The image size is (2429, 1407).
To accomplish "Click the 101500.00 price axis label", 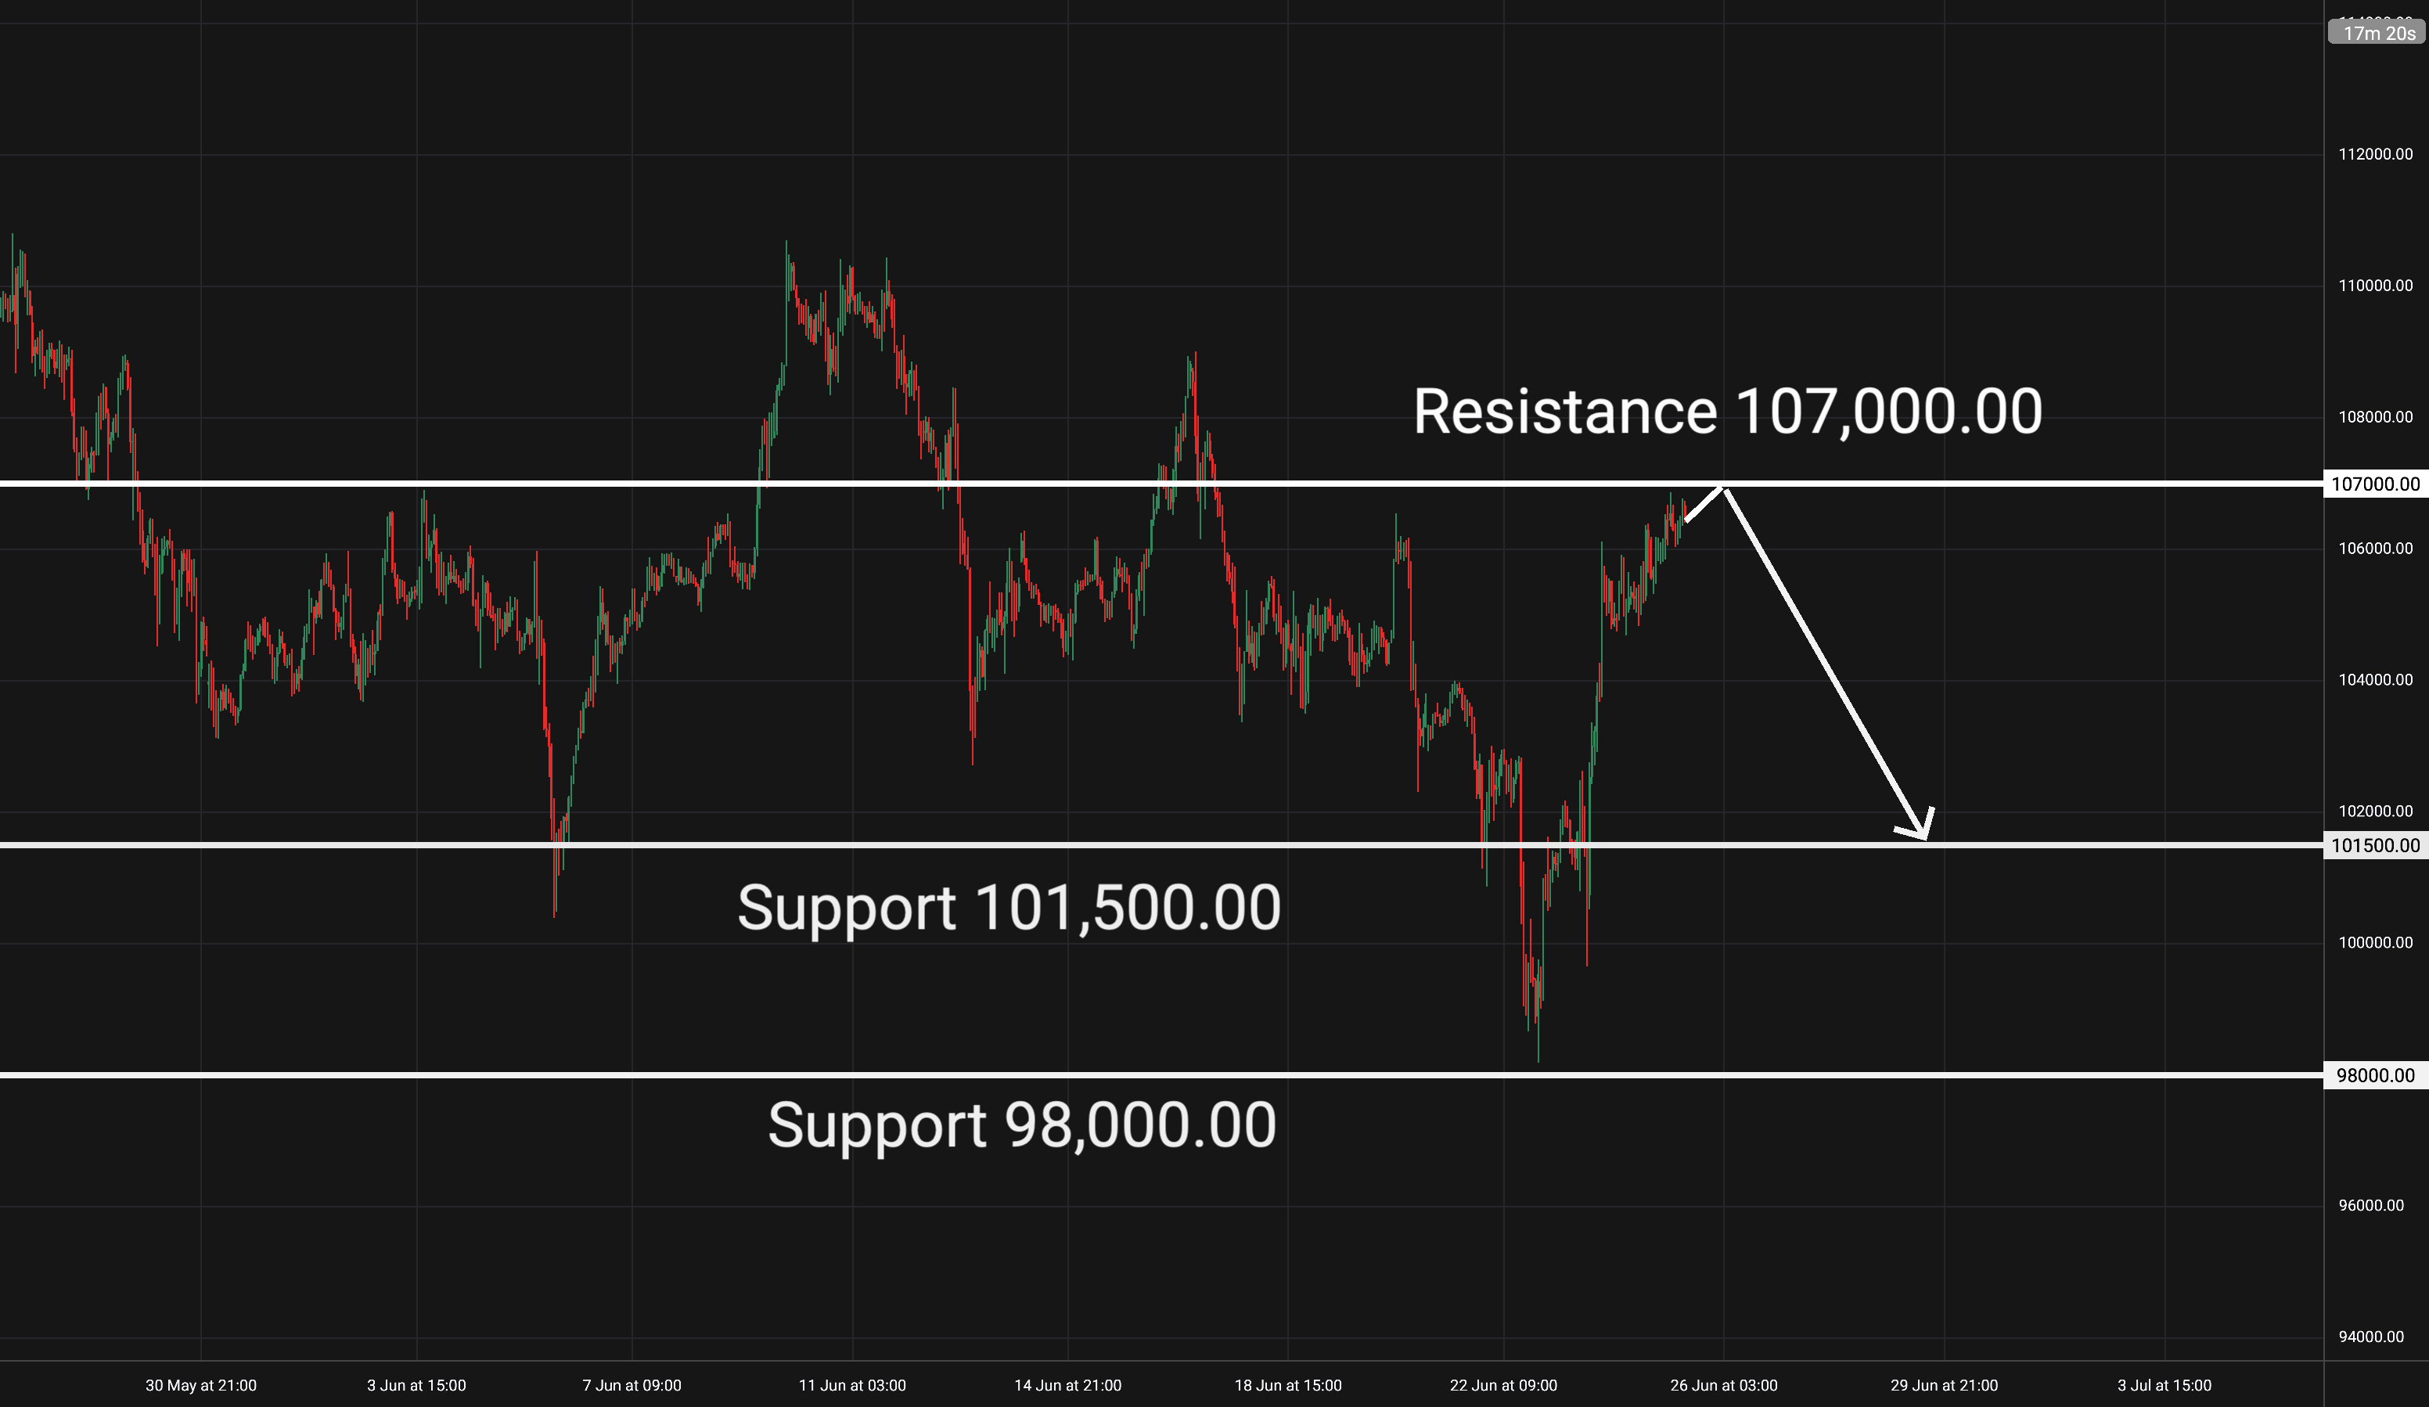I will pyautogui.click(x=2376, y=845).
